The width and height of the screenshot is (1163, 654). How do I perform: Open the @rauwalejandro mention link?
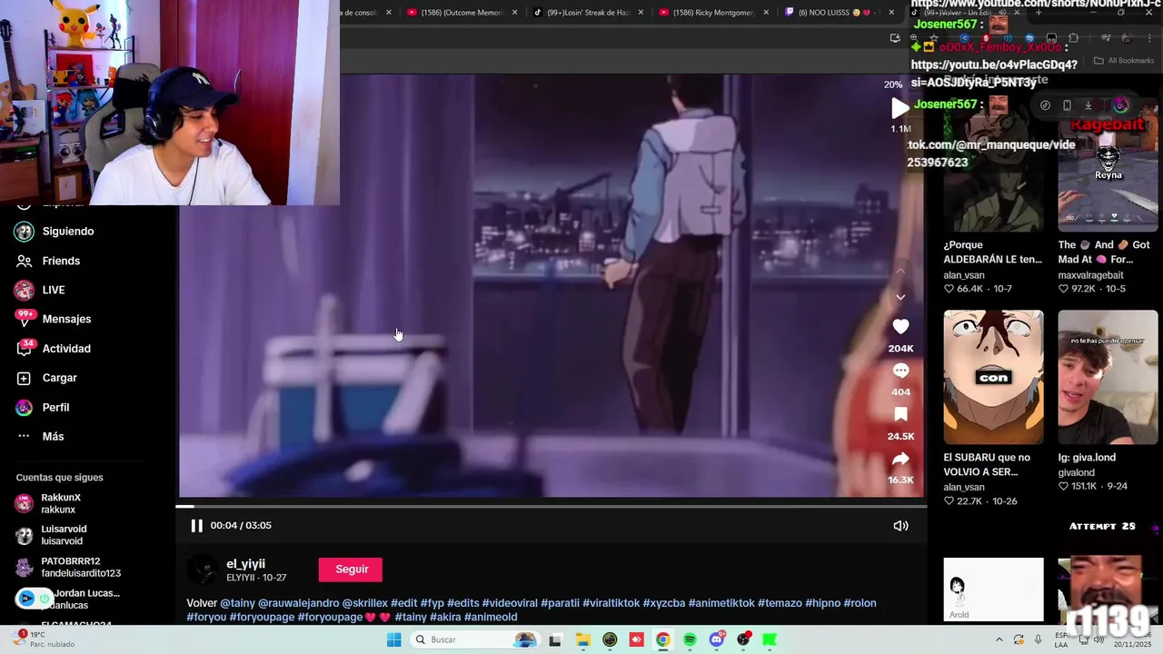[298, 603]
